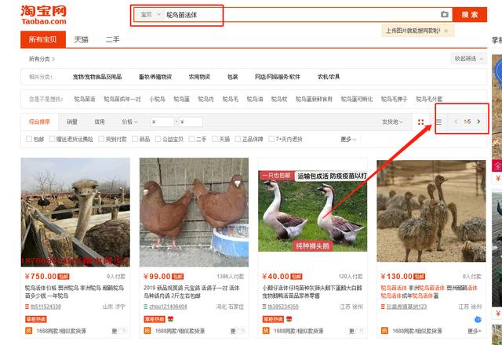Open category 宠物/宠物食品及用品
502x345 pixels.
tap(97, 77)
